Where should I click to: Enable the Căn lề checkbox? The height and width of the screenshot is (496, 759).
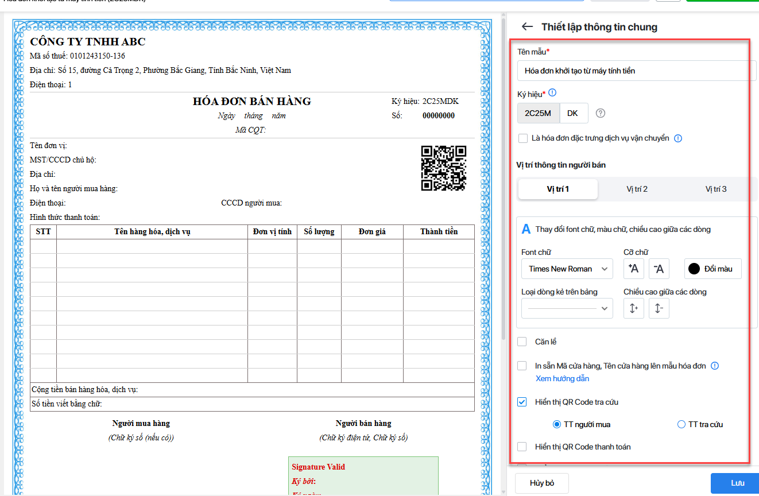[522, 342]
